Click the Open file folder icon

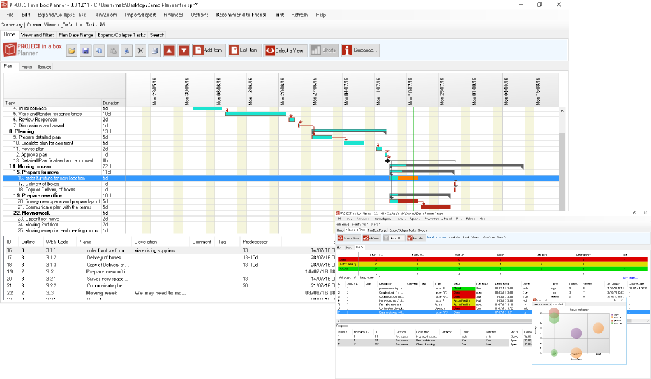click(x=72, y=50)
